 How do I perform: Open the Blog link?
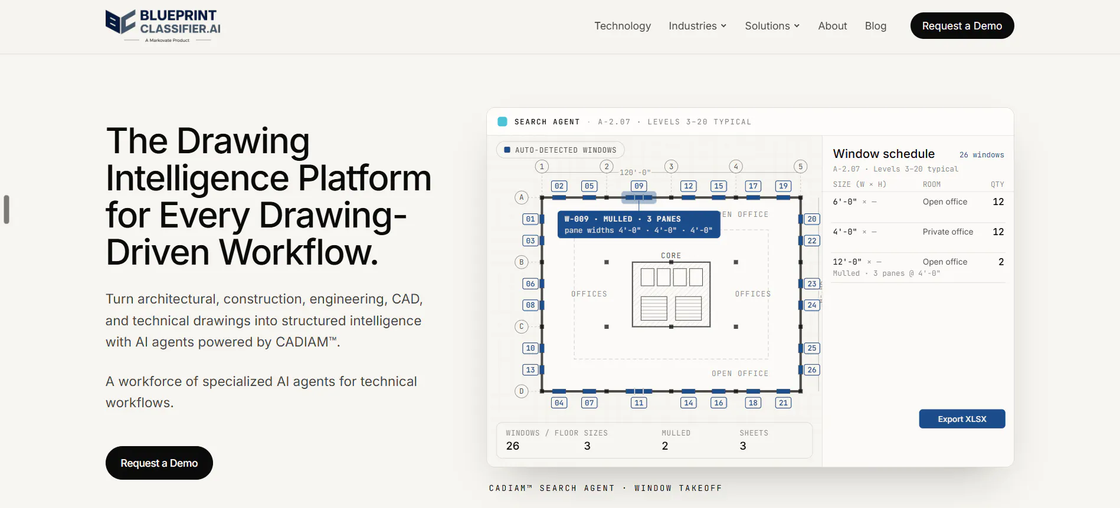(x=876, y=26)
